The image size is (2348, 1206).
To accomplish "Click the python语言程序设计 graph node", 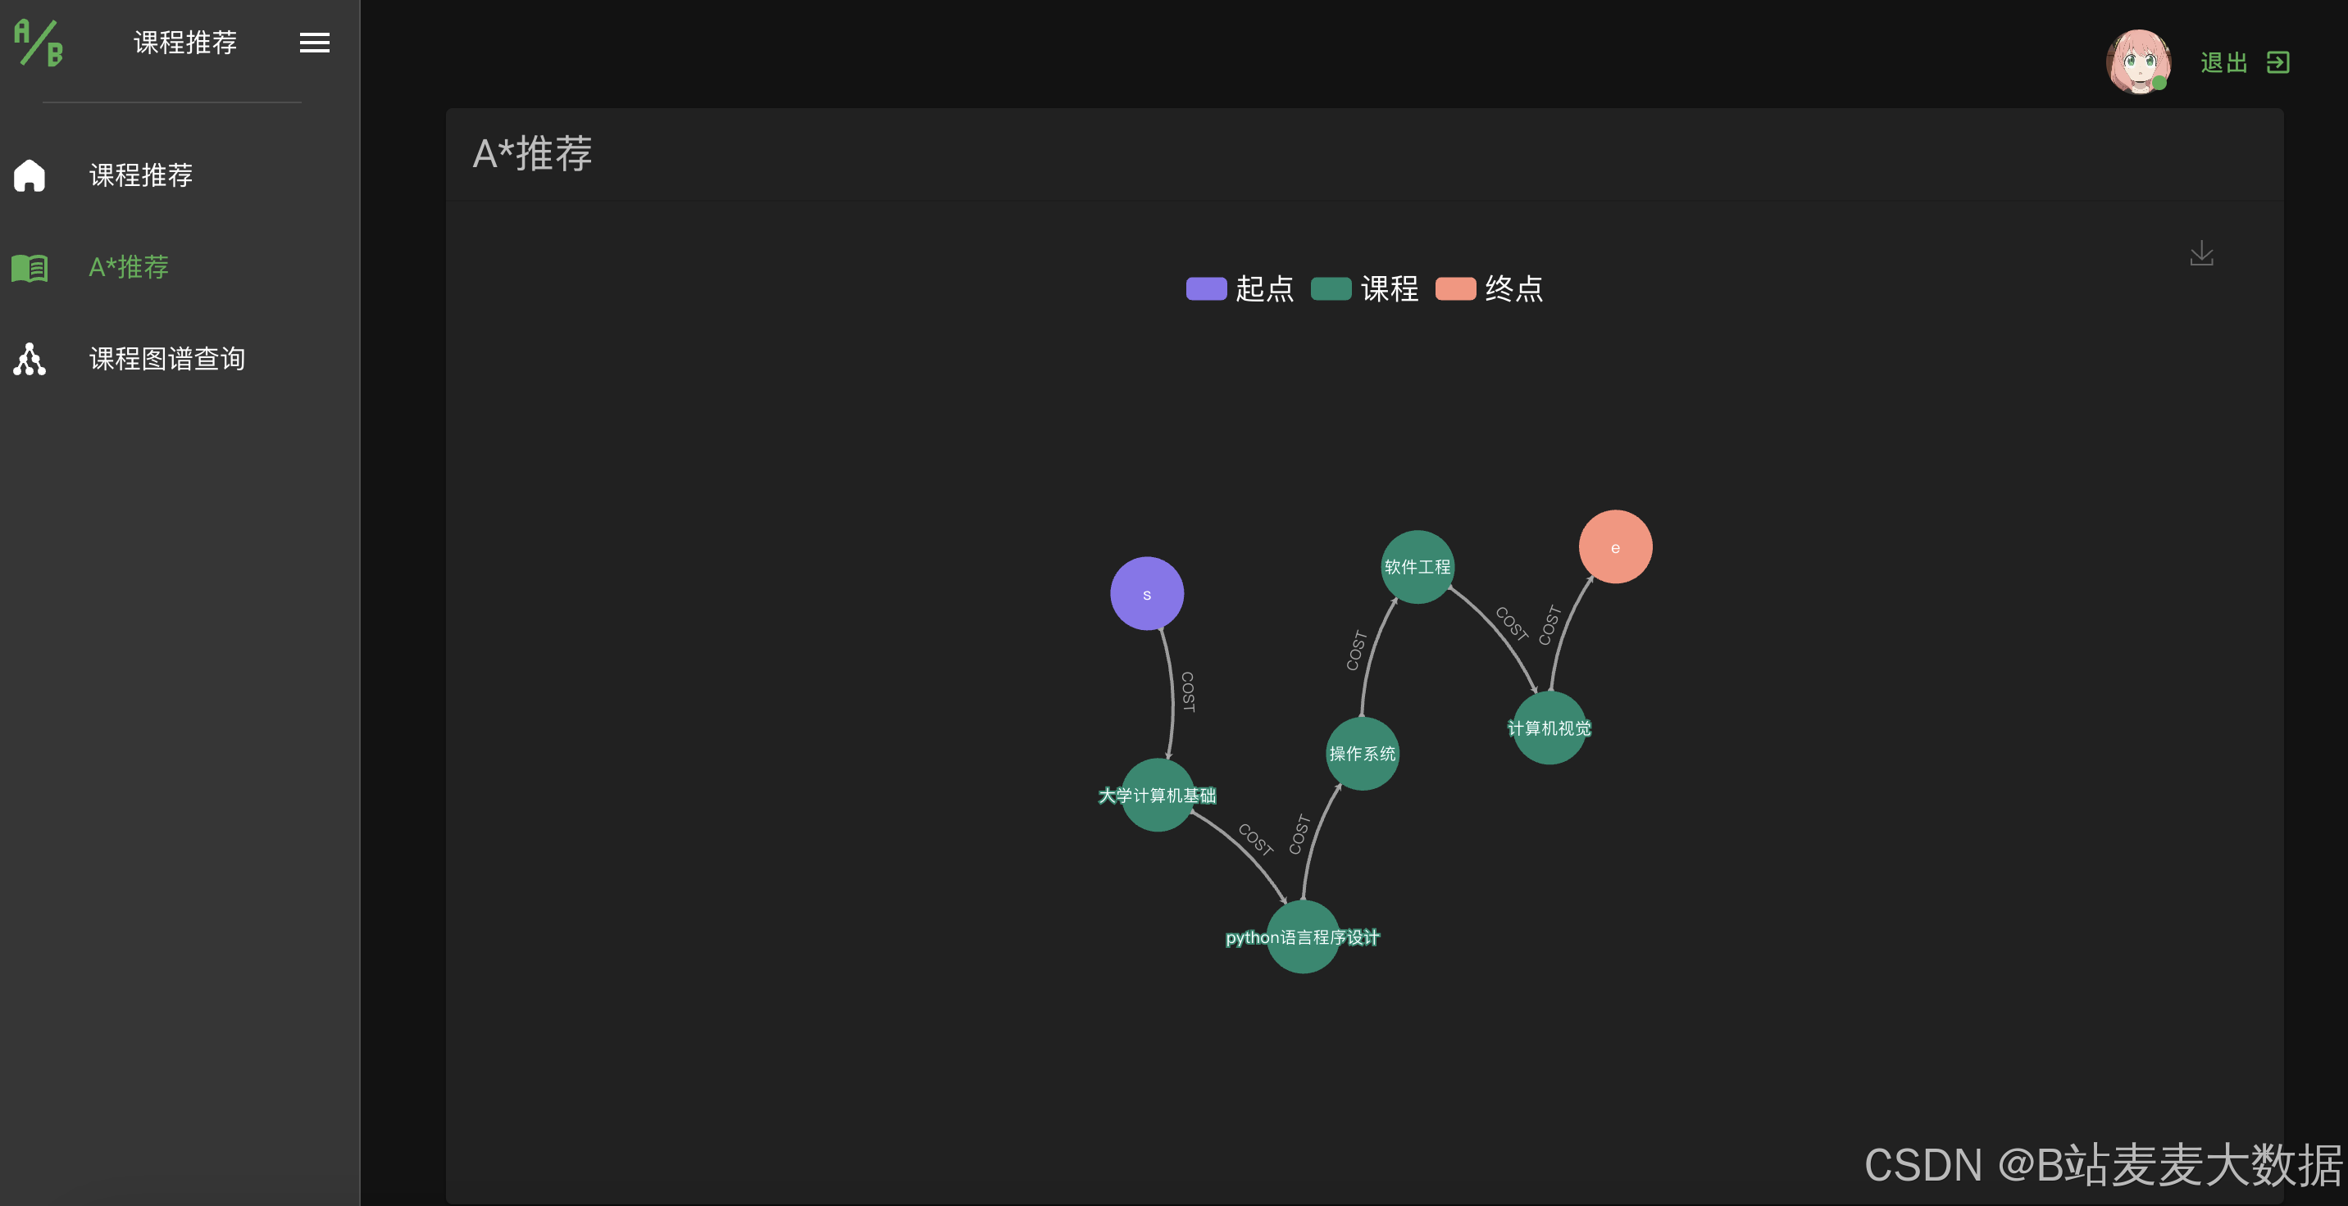I will (1303, 937).
